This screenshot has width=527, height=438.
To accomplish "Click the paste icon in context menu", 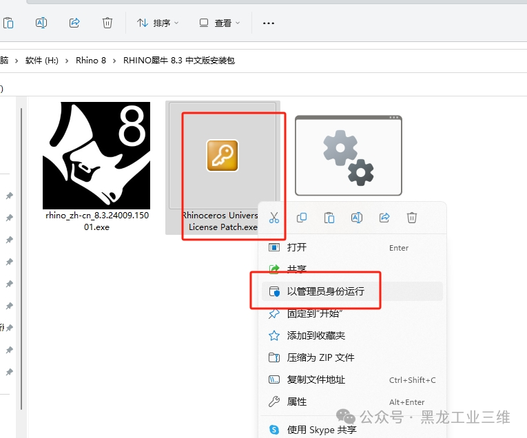I will [329, 218].
